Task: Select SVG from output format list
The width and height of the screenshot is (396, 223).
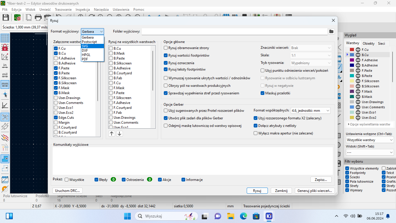Action: [92, 46]
